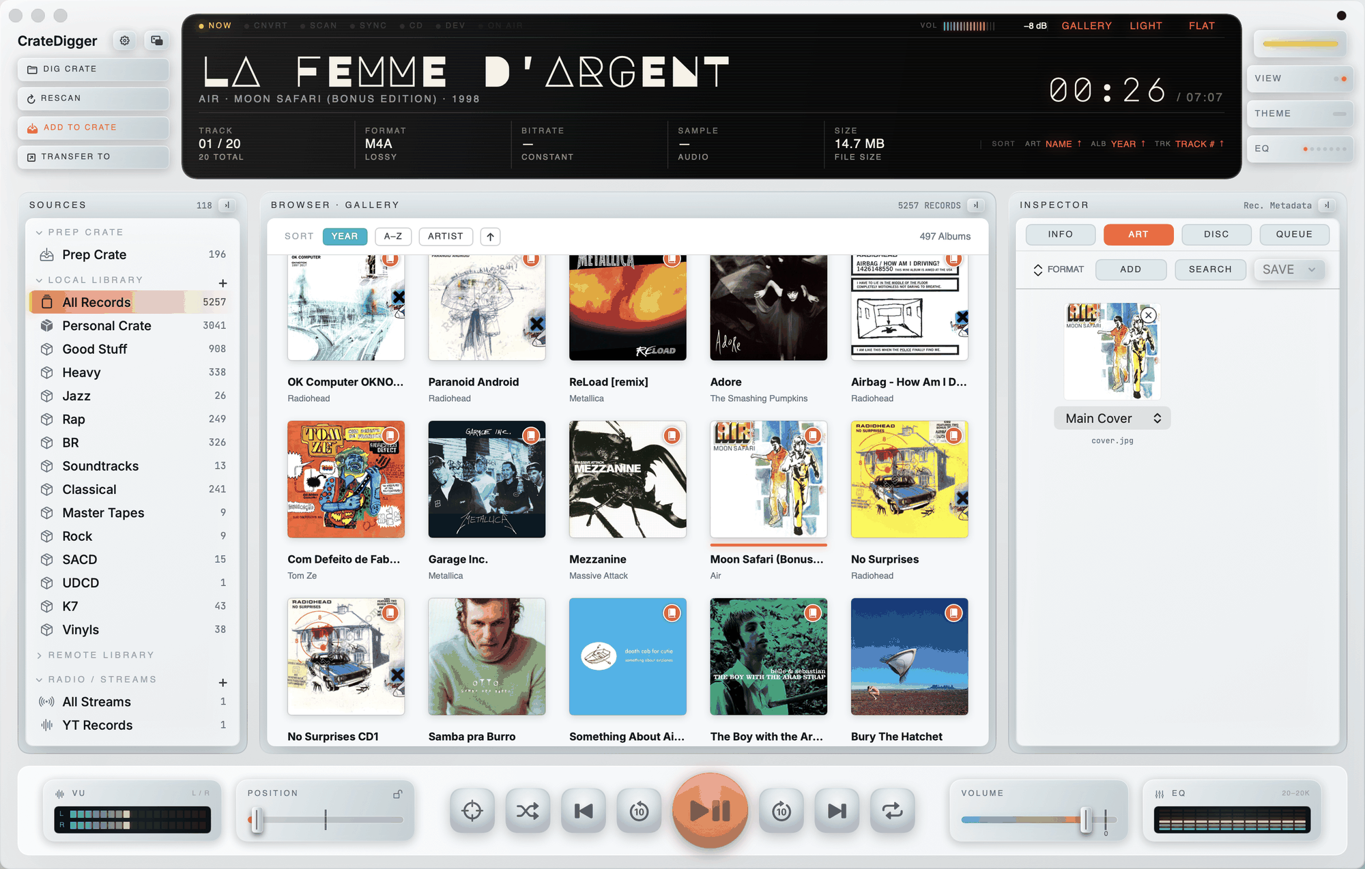Collapse the Browser panel
The image size is (1365, 869).
click(976, 205)
